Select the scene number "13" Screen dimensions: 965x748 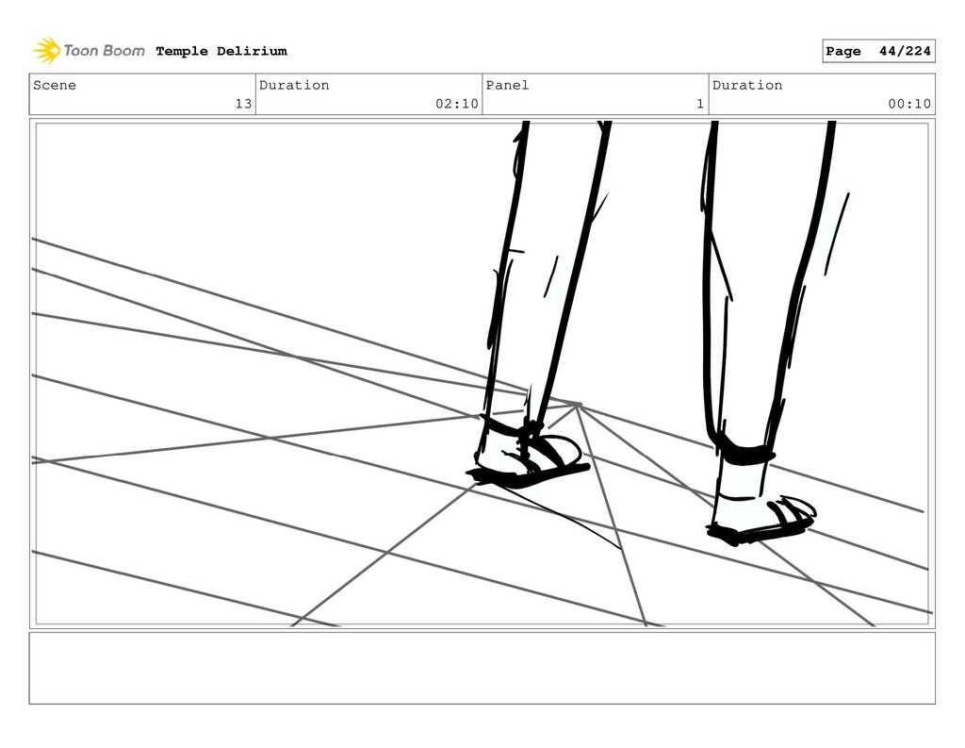point(244,104)
